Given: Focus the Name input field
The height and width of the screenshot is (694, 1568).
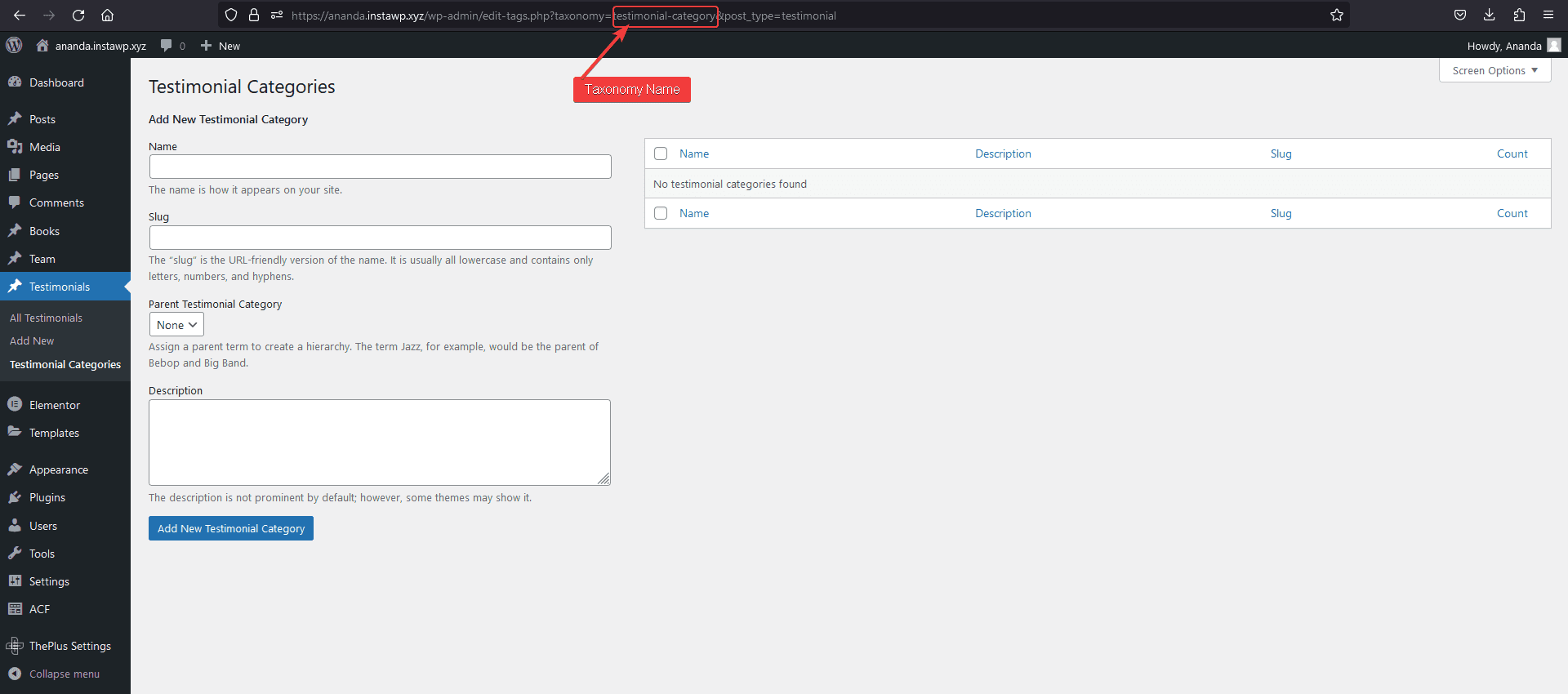Looking at the screenshot, I should click(380, 167).
